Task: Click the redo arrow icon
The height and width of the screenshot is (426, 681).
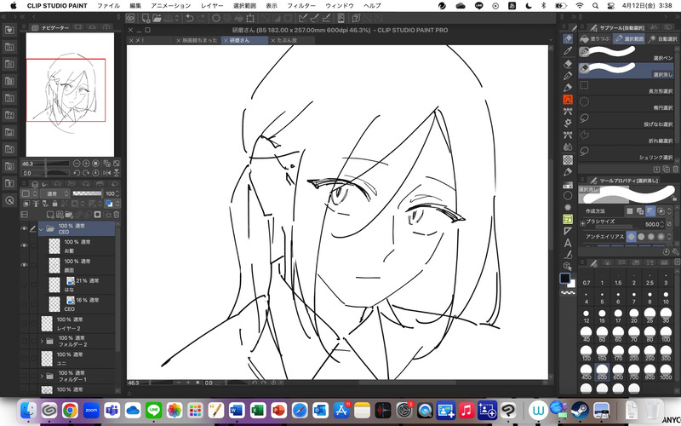Action: point(200,18)
